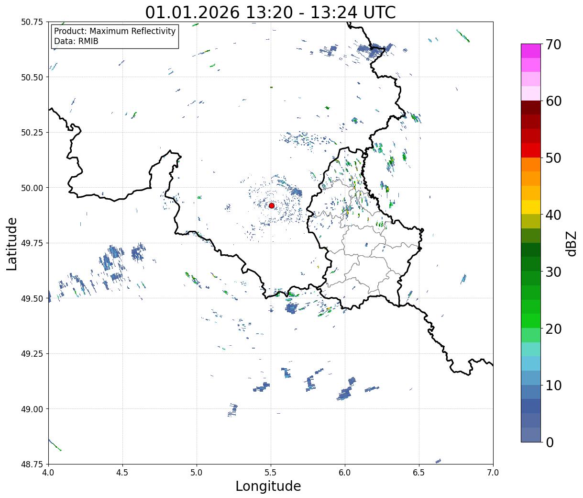Click longitude tick label 4.0
Viewport: 583px width, 498px height.
pyautogui.click(x=48, y=473)
